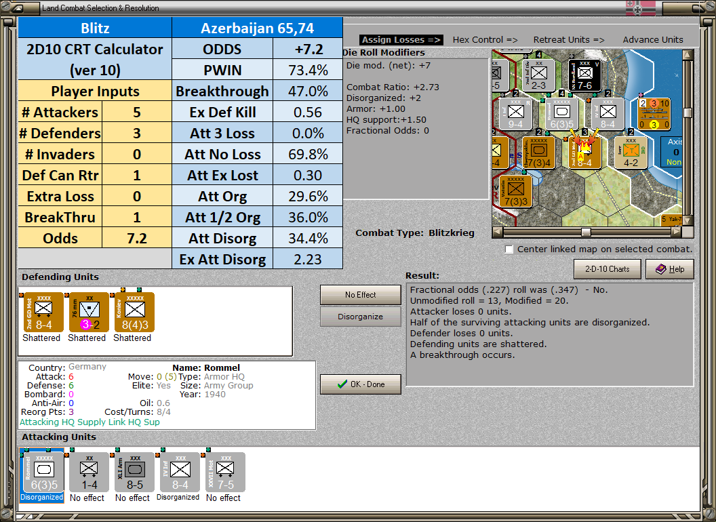716x522 pixels.
Task: Select the 2nd GD Mot 8-4 defender
Action: click(43, 313)
